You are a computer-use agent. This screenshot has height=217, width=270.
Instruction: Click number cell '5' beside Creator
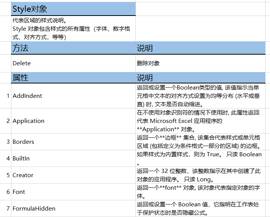point(6,175)
